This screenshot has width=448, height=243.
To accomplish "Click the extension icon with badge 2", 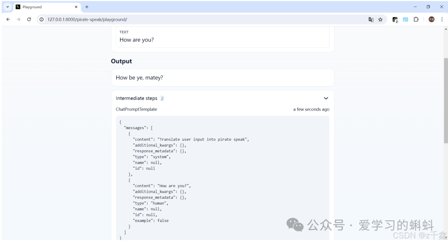I will 395,19.
